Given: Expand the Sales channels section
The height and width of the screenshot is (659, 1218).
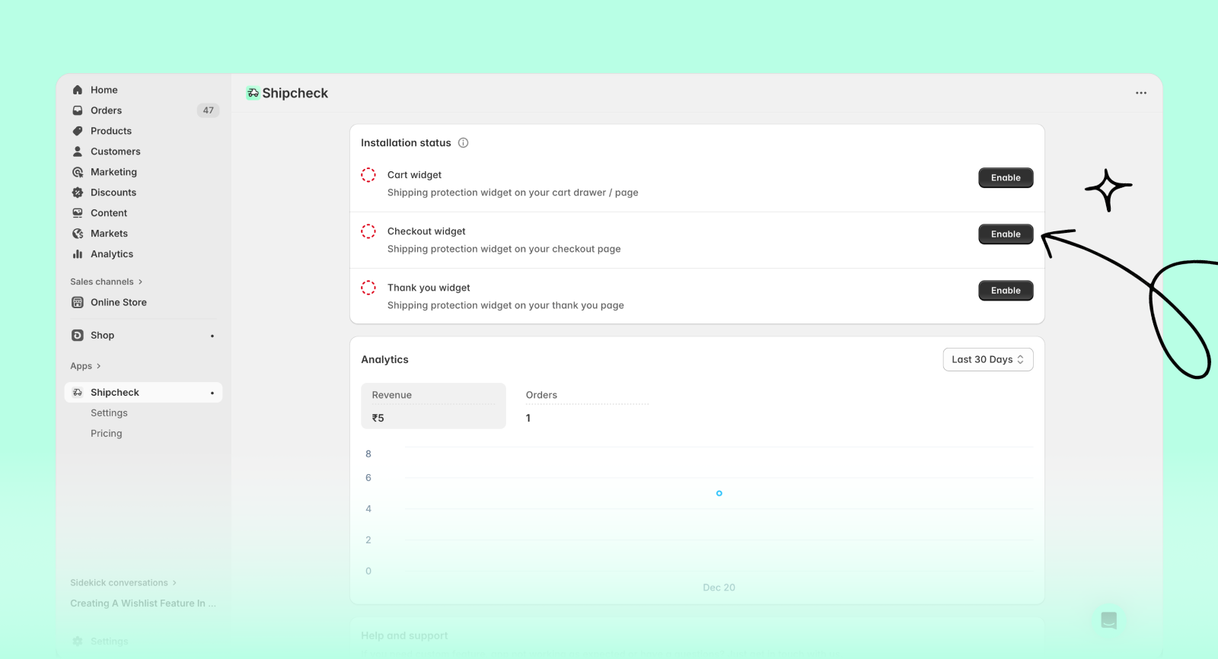Looking at the screenshot, I should [x=107, y=282].
